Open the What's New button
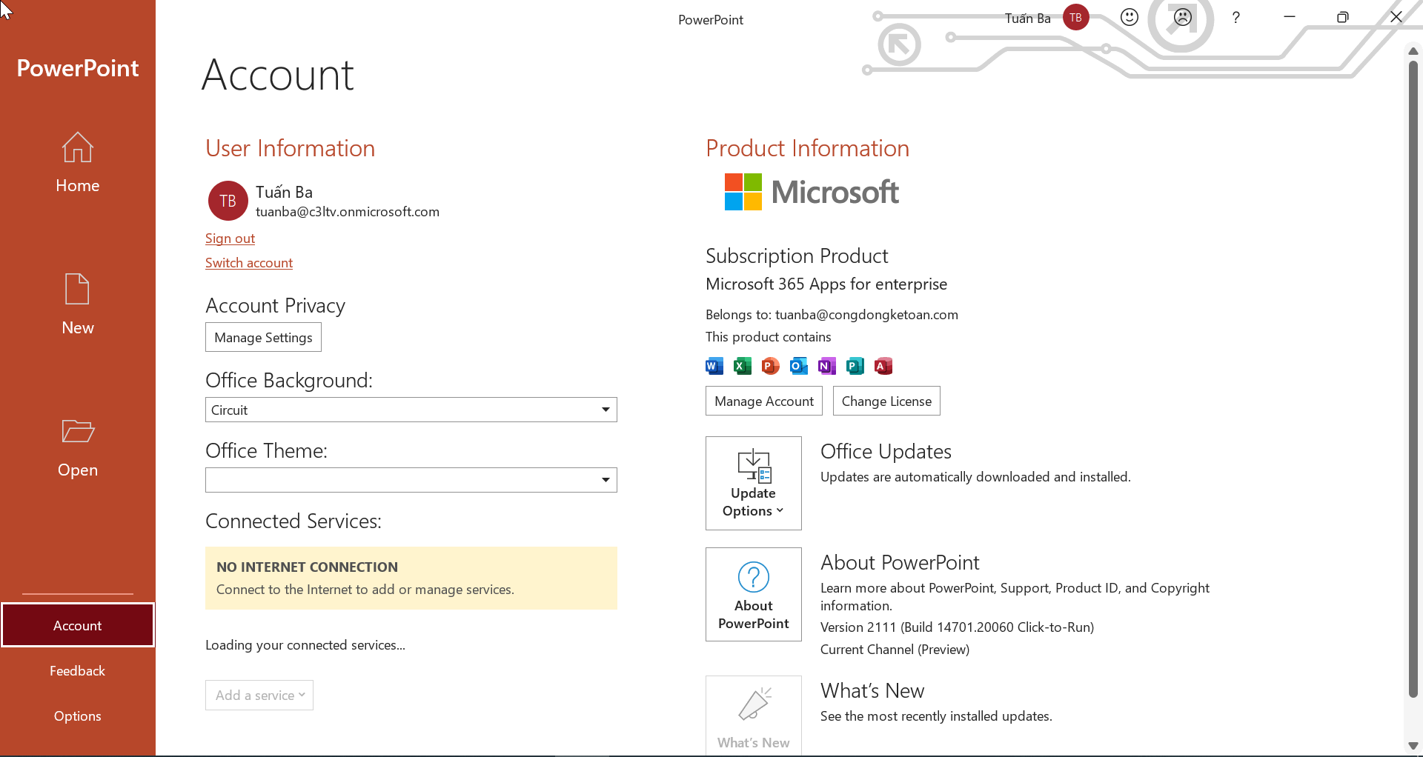This screenshot has width=1423, height=757. coord(753,715)
